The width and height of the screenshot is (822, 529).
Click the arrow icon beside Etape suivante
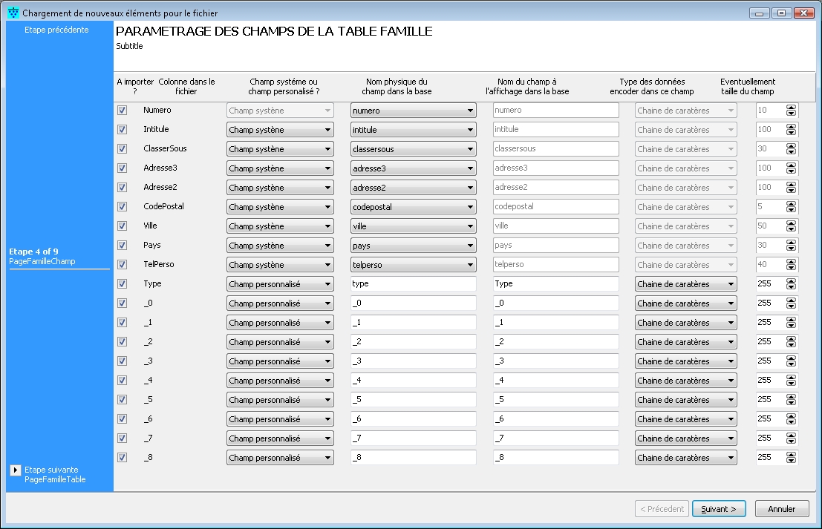(16, 470)
